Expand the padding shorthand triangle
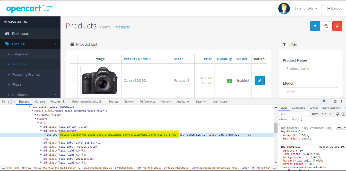This screenshot has height=171, width=346. pyautogui.click(x=297, y=151)
